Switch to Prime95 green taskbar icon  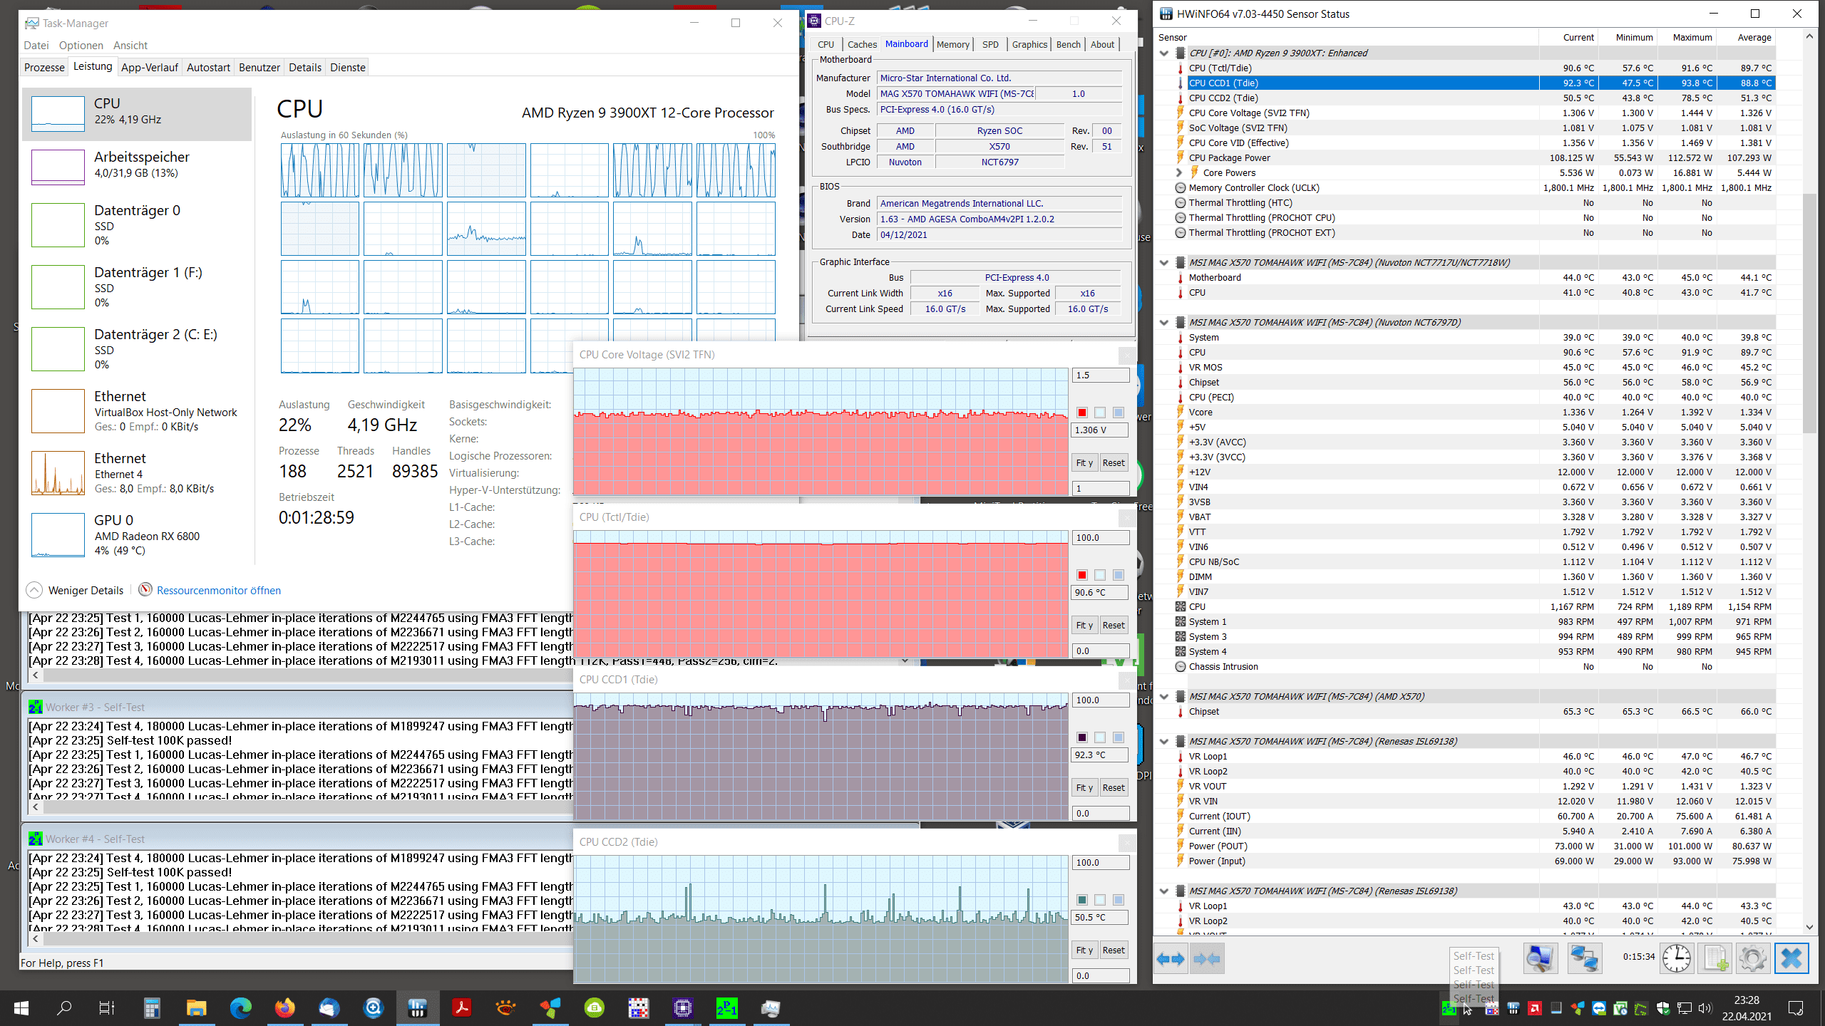click(x=726, y=1007)
